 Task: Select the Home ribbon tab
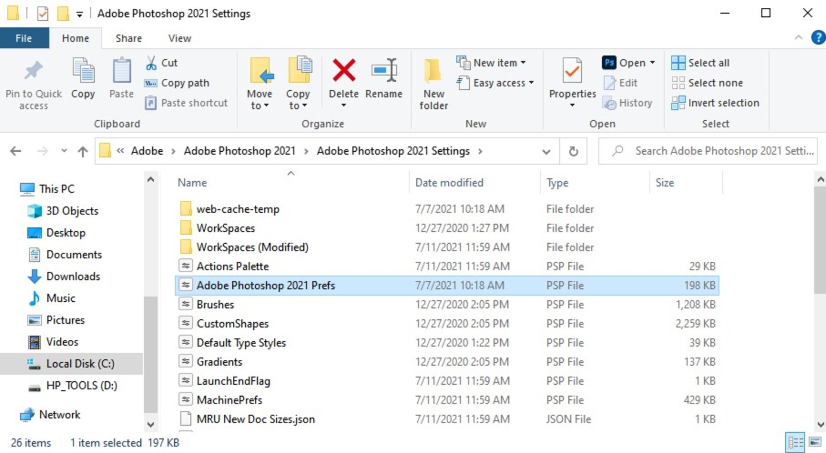coord(75,38)
